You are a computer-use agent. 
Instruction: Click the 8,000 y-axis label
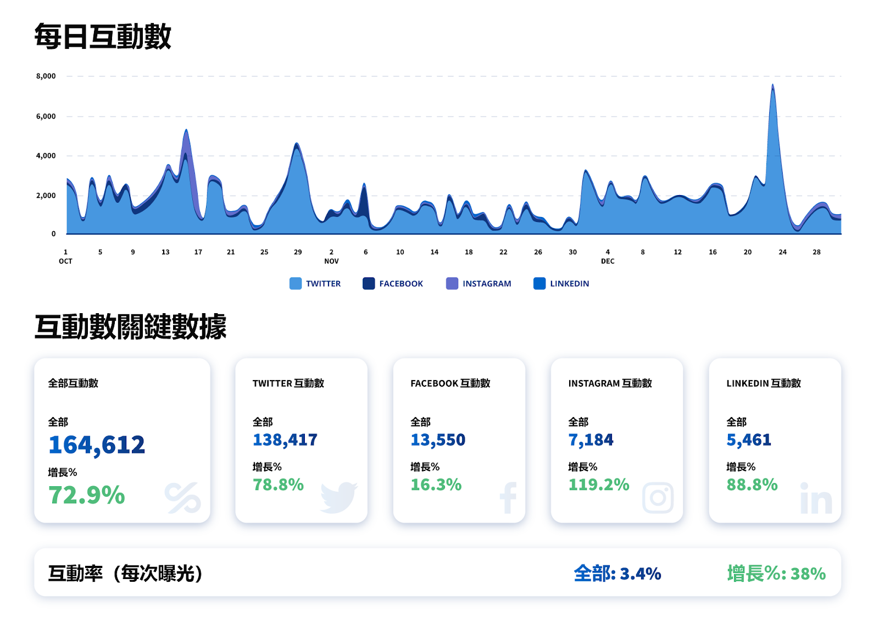coord(46,76)
